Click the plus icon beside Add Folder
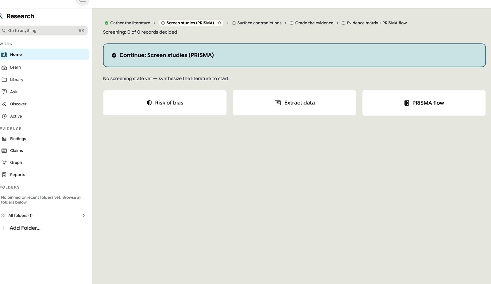Image resolution: width=491 pixels, height=284 pixels. point(4,228)
